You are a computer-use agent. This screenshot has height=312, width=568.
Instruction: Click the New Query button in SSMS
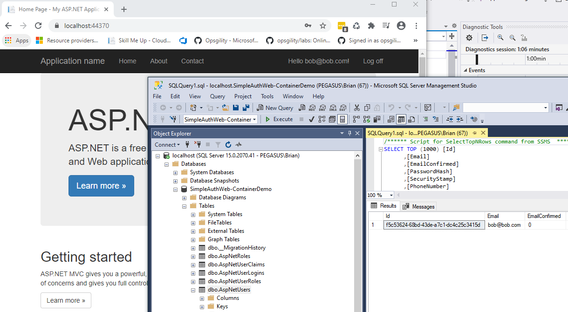tap(275, 108)
